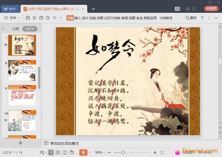Open the 切换 tab
The height and width of the screenshot is (157, 222).
pyautogui.click(x=93, y=18)
